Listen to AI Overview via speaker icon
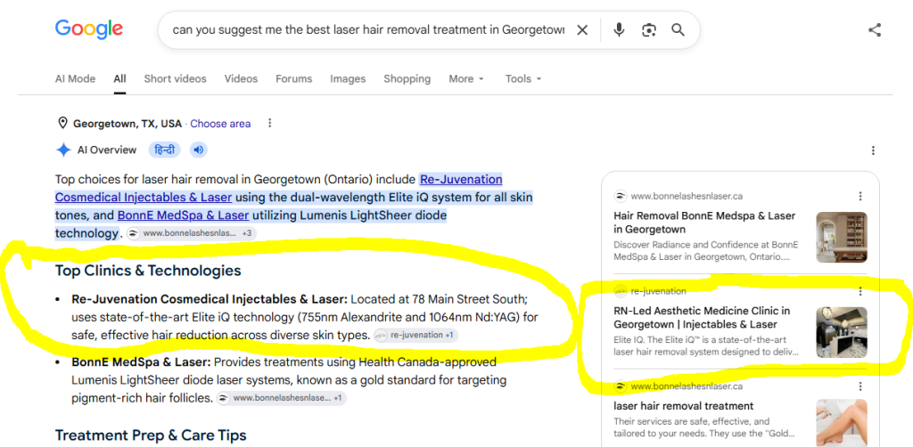Viewport: 913px width, 447px height. (x=199, y=150)
